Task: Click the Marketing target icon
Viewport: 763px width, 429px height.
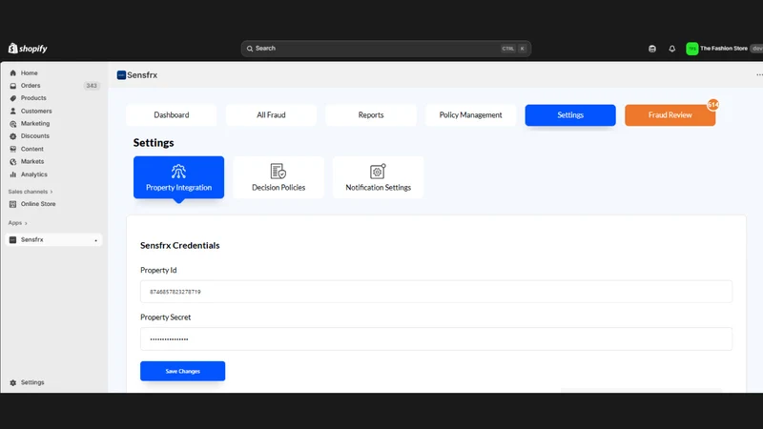Action: (13, 124)
